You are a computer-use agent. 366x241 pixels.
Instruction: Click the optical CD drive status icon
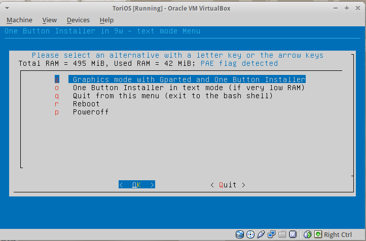click(x=250, y=234)
